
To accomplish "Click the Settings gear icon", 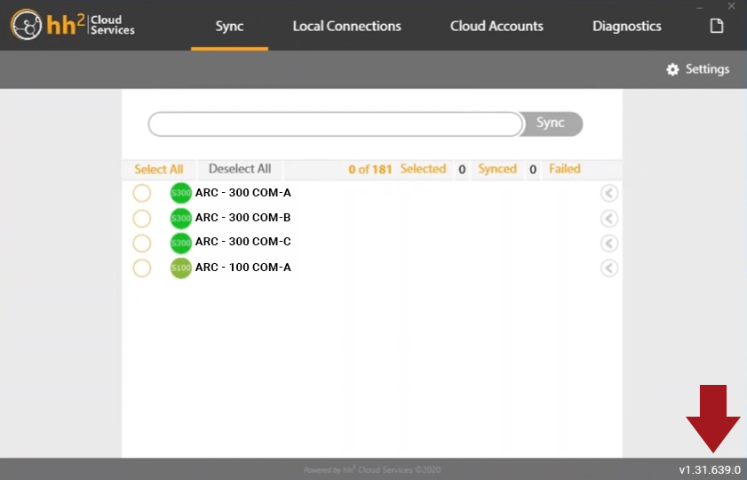I will (x=672, y=69).
